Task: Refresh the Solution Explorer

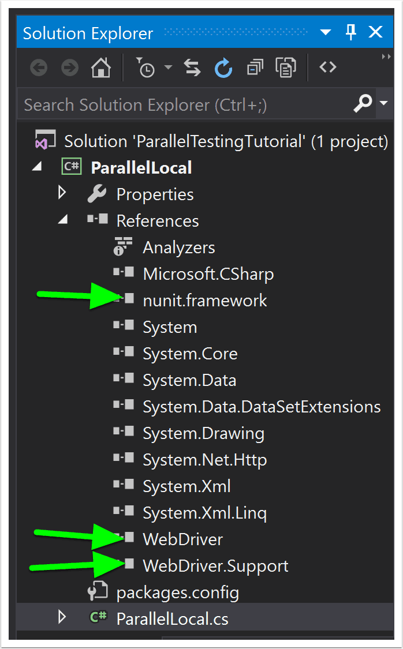Action: [223, 68]
